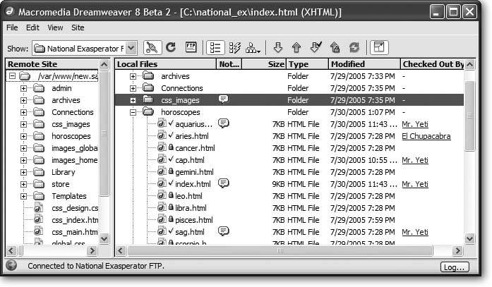The image size is (492, 287).
Task: Click the Check In lock icon
Action: [334, 48]
